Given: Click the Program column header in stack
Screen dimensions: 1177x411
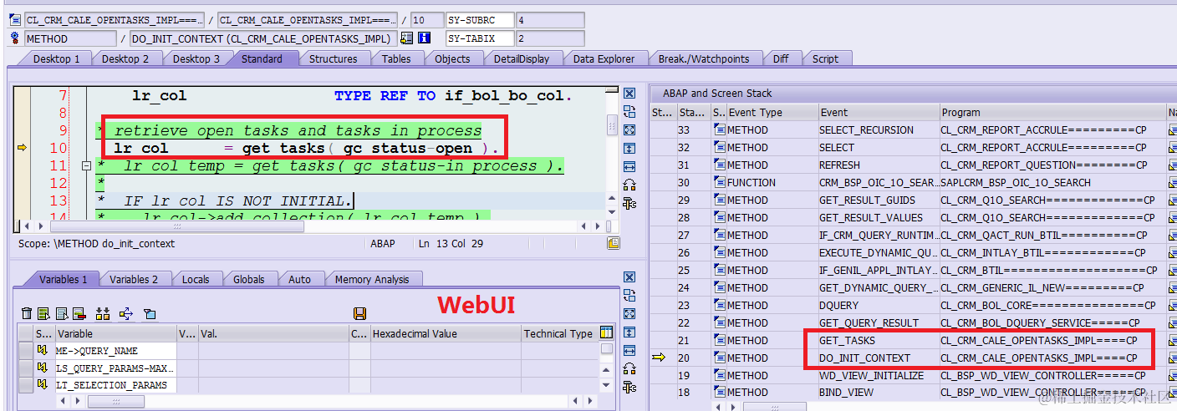Looking at the screenshot, I should [x=1052, y=112].
